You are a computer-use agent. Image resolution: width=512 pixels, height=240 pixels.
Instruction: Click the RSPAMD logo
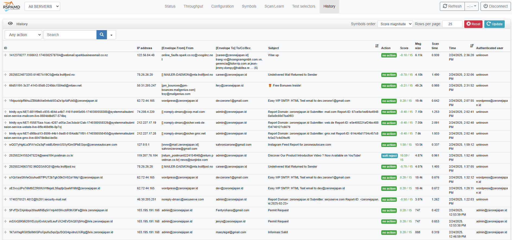click(x=12, y=6)
